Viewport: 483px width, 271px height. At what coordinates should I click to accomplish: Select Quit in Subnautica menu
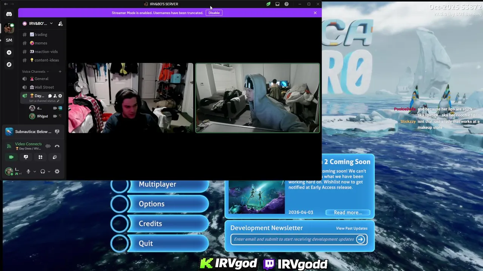160,244
